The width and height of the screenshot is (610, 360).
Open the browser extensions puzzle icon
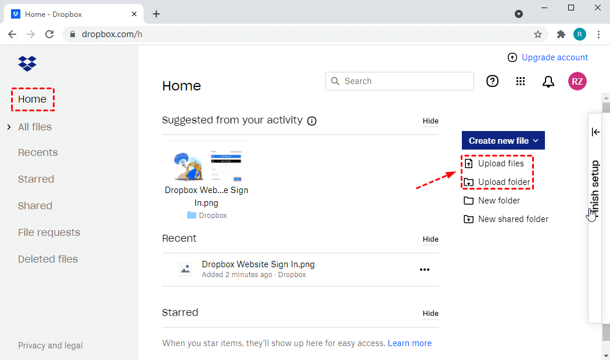coord(561,34)
